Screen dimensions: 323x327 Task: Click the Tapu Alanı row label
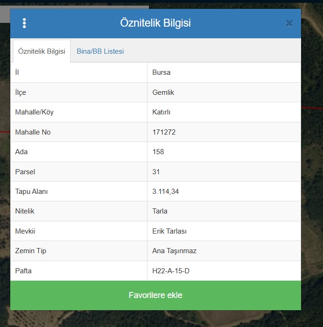pyautogui.click(x=31, y=192)
